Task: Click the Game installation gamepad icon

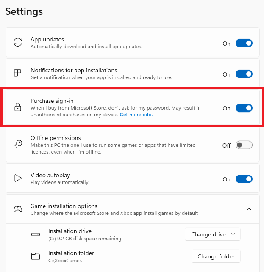Action: click(x=18, y=209)
